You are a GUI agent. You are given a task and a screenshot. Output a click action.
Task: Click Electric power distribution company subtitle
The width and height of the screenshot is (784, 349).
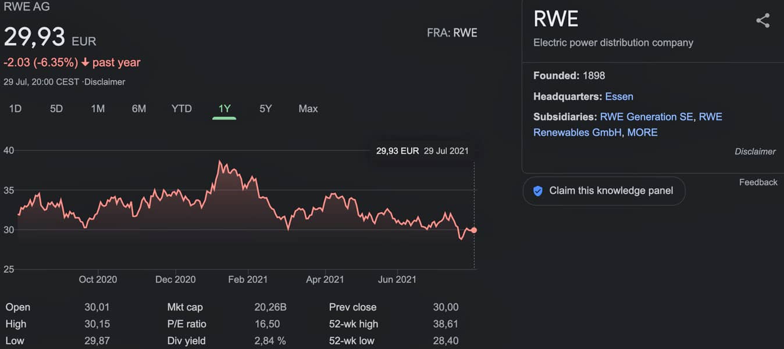click(x=613, y=42)
